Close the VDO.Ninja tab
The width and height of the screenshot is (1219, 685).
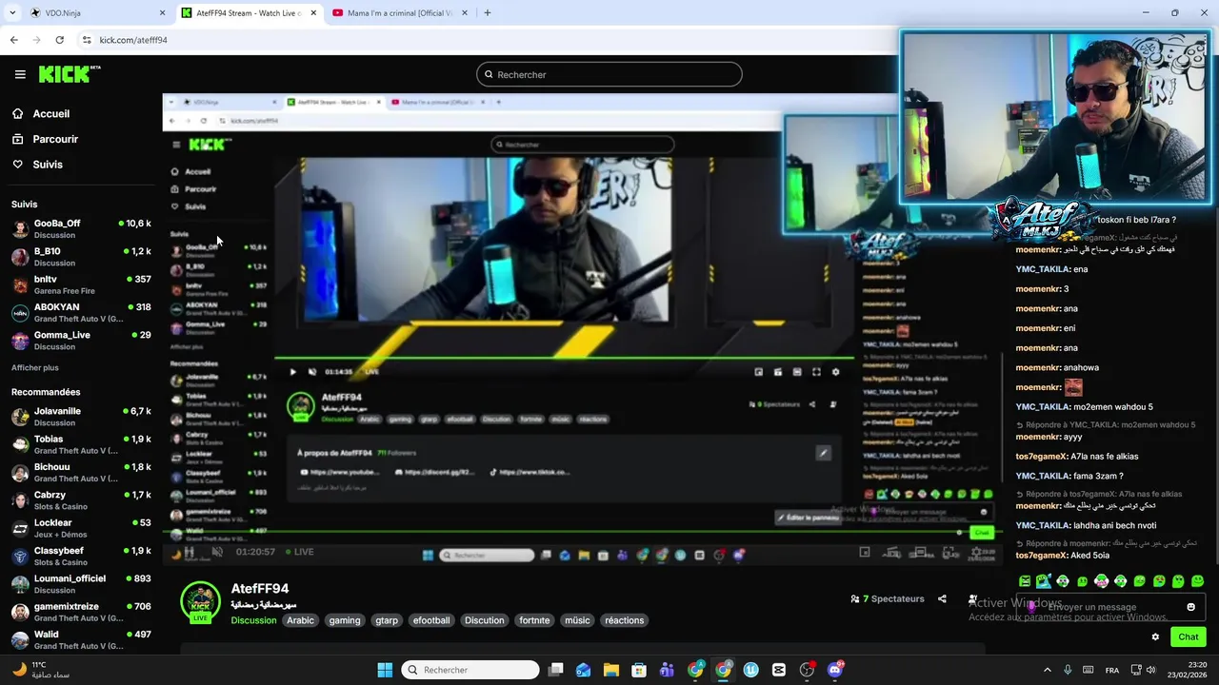coord(162,13)
